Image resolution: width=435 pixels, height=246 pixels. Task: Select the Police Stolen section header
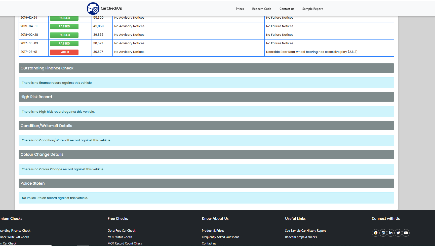(x=206, y=183)
